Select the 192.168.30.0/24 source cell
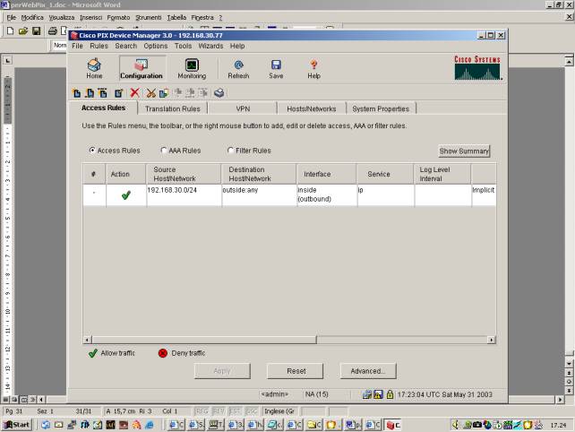The width and height of the screenshot is (575, 432). coord(184,194)
